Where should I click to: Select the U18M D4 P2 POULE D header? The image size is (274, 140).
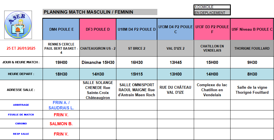pos(137,29)
